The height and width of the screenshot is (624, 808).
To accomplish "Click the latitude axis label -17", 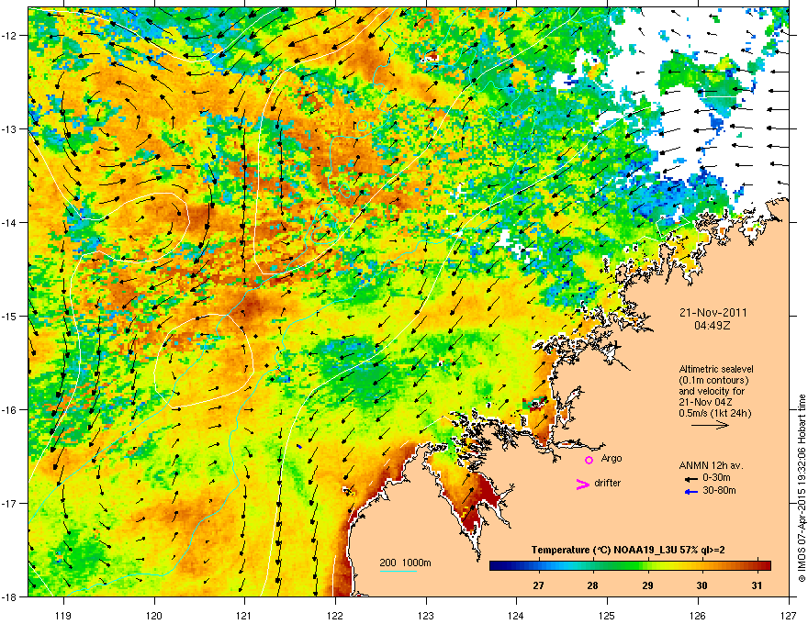I will tap(9, 503).
